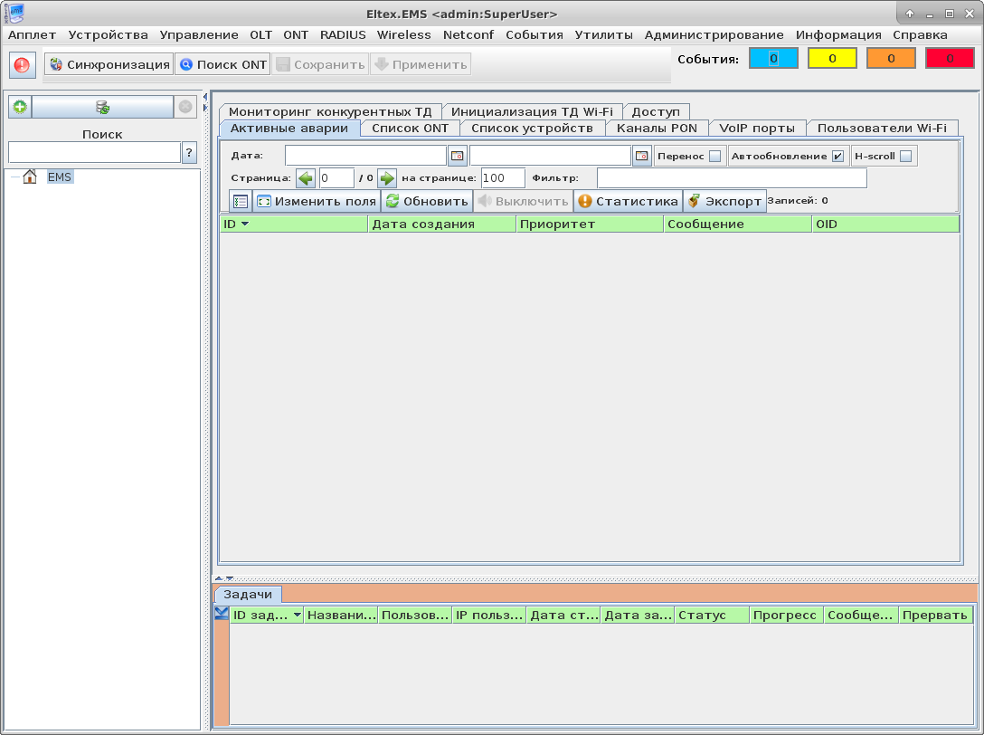Go to previous page green arrow

(x=306, y=178)
